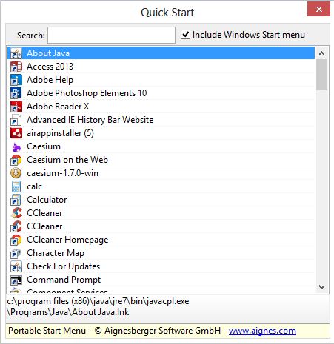334x344 pixels.
Task: Click the scrollbar up arrow
Action: pos(321,53)
